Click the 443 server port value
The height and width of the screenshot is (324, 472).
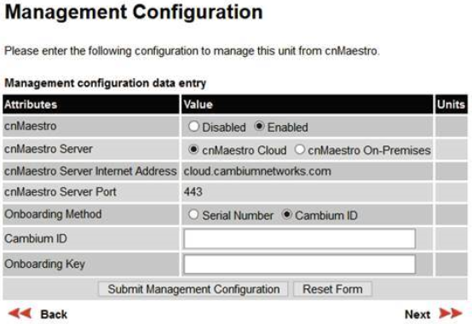pos(193,191)
